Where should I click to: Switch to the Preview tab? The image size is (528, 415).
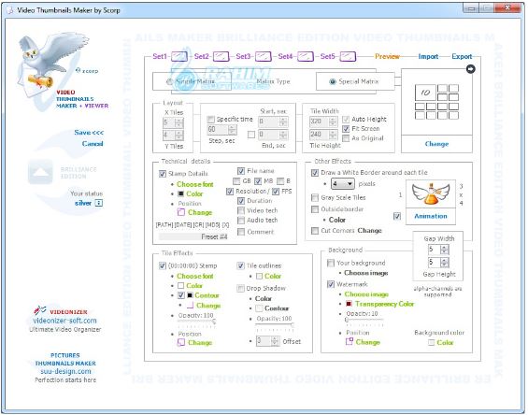coord(387,56)
